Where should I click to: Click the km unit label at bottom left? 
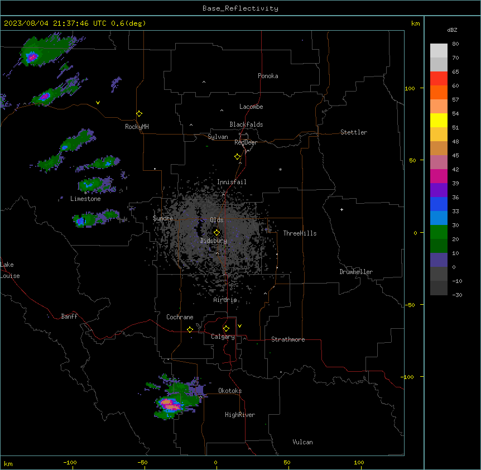click(x=8, y=463)
